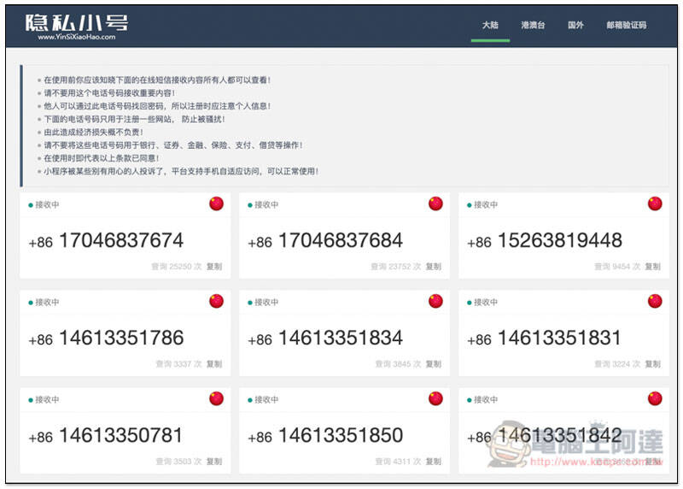The image size is (683, 489).
Task: Open number +86 14613351834
Action: point(325,338)
